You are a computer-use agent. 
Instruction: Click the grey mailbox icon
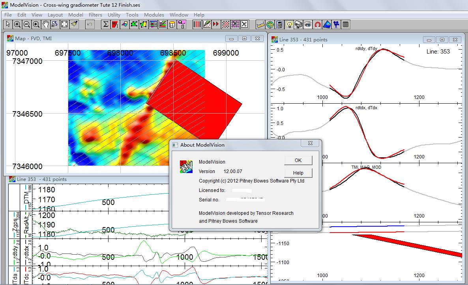click(x=298, y=24)
